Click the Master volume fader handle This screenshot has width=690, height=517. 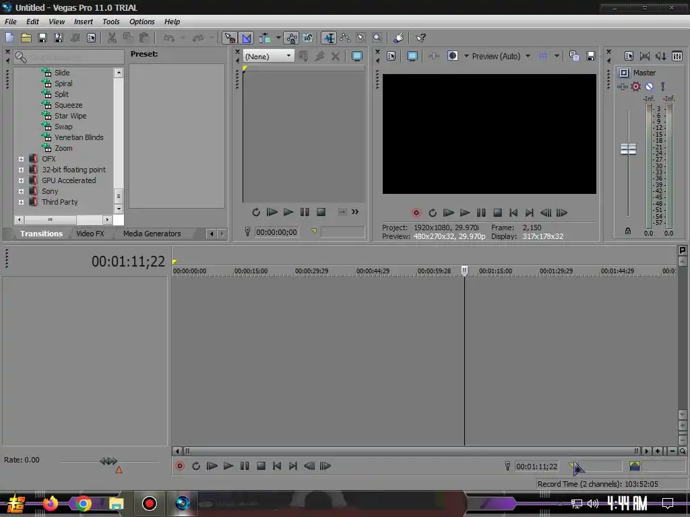click(x=628, y=149)
